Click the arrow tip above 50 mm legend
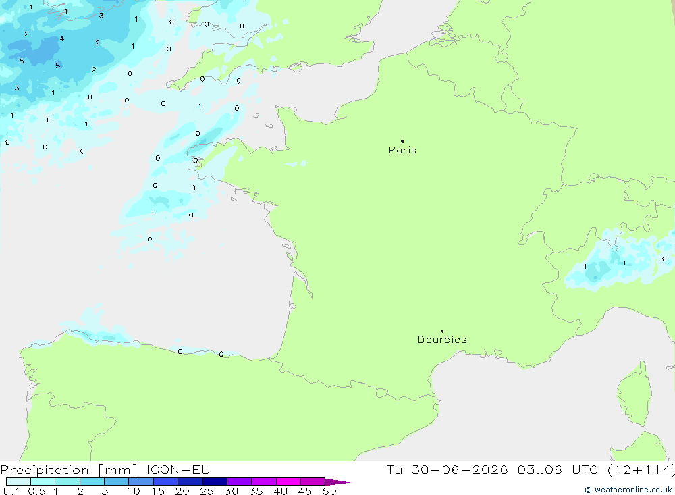675x495 pixels. pos(338,482)
